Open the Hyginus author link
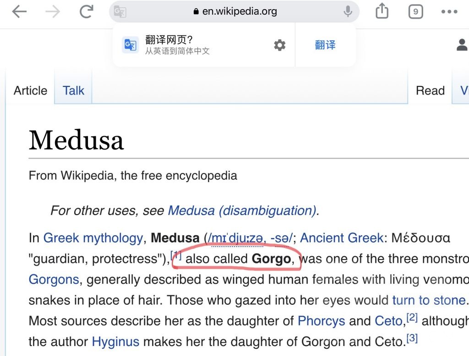Image resolution: width=469 pixels, height=356 pixels. (115, 341)
